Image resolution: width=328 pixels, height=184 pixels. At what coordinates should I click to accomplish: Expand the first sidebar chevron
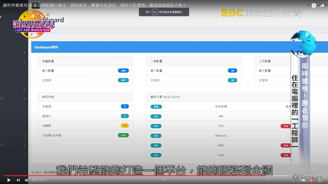24,52
